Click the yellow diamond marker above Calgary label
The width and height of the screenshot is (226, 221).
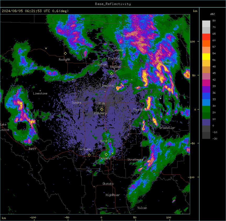pos(106,155)
